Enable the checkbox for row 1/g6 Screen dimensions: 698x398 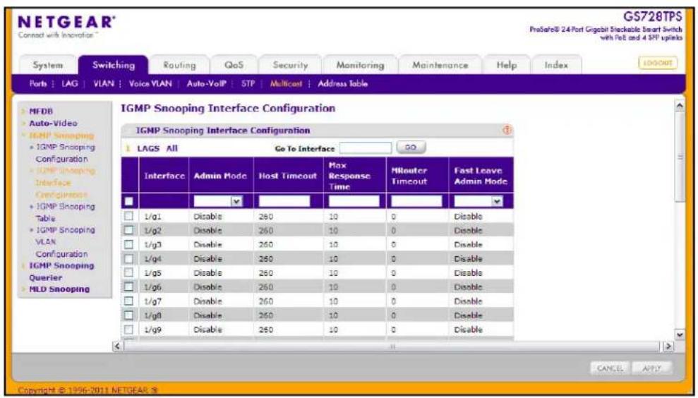point(128,287)
